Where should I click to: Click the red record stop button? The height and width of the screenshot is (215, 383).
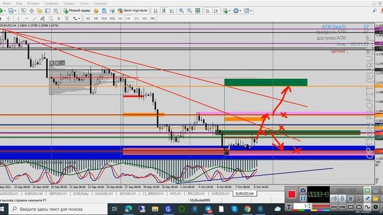click(x=292, y=194)
